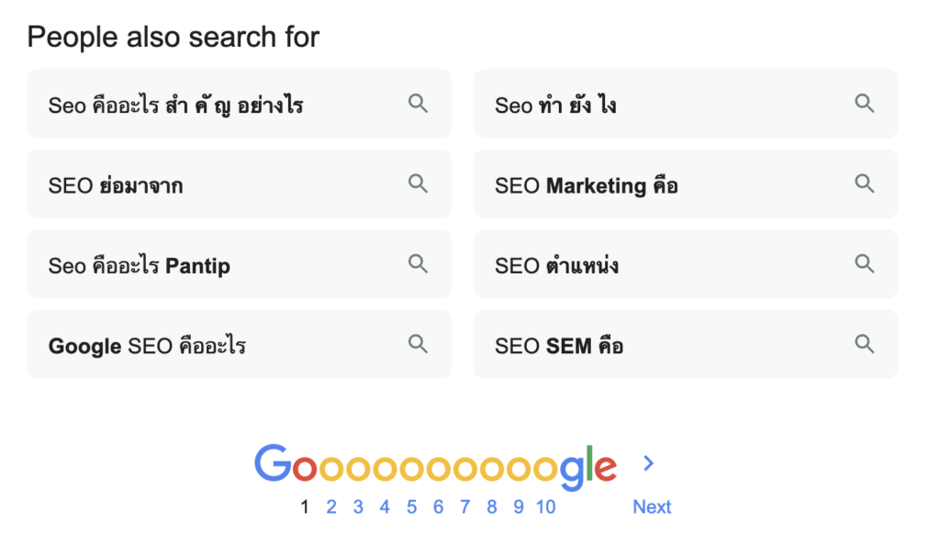Click search icon beside "SEO SEM คือ"

864,344
